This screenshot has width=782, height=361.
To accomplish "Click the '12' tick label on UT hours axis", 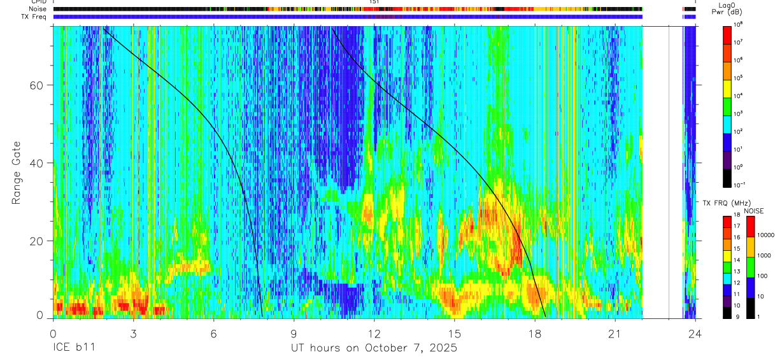I will [374, 332].
